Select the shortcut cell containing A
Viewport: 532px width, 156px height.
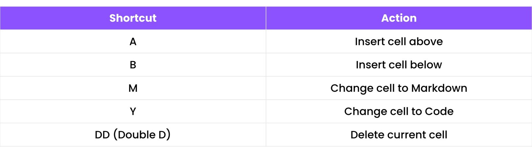pos(133,42)
